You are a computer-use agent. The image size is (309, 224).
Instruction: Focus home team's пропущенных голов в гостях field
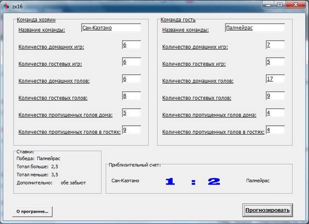132,130
